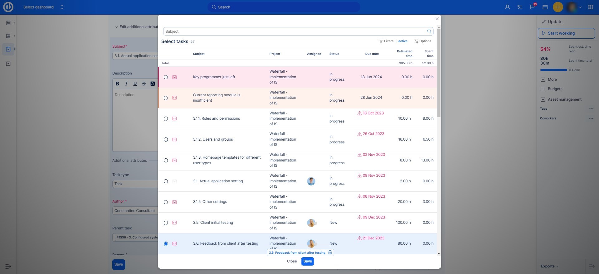The image size is (599, 274).
Task: Open the apps grid menu icon
Action: click(591, 7)
